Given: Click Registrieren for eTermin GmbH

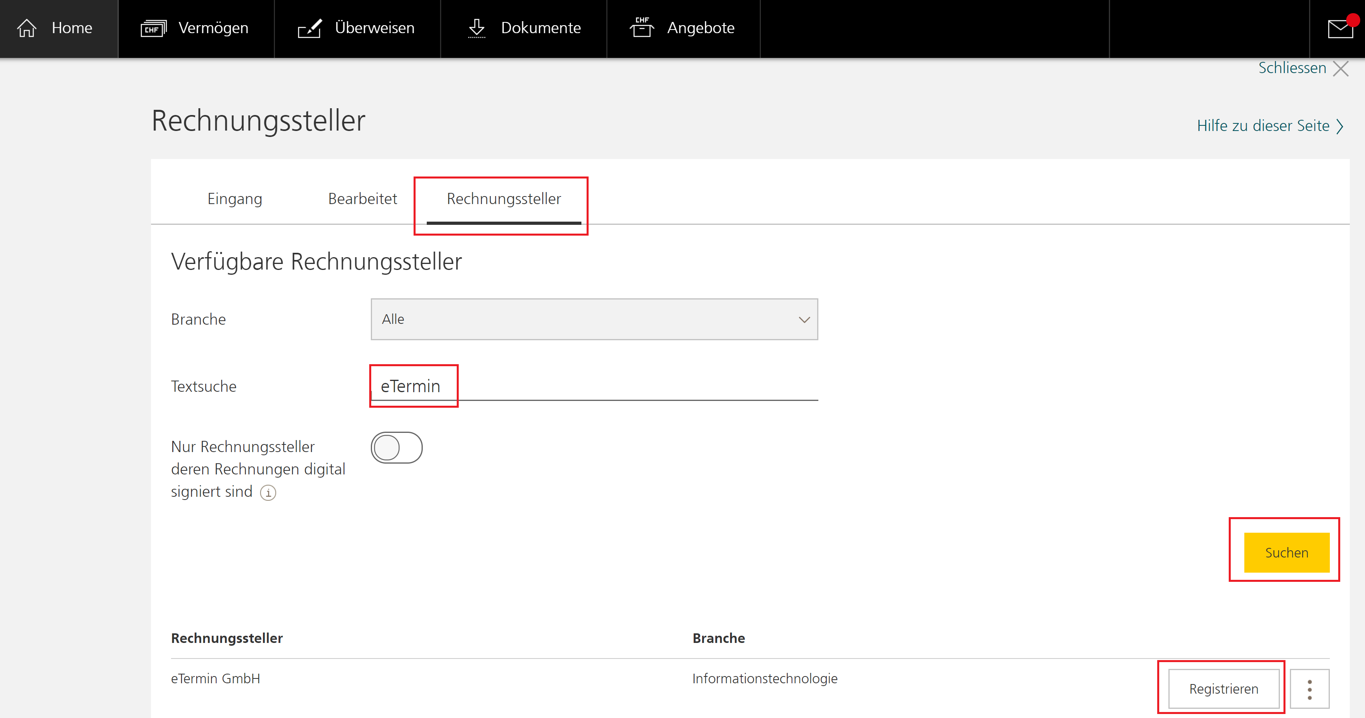Looking at the screenshot, I should 1224,689.
